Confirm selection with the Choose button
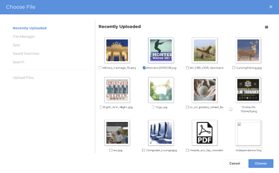 tap(261, 163)
